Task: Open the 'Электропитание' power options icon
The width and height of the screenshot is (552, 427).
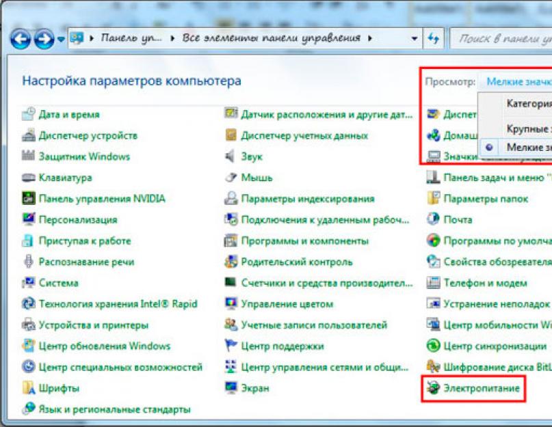Action: click(x=434, y=388)
